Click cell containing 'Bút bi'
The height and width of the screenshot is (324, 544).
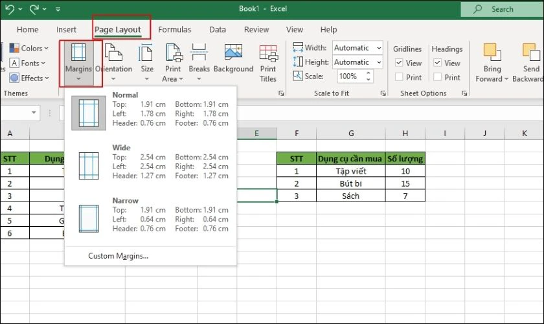pos(351,183)
